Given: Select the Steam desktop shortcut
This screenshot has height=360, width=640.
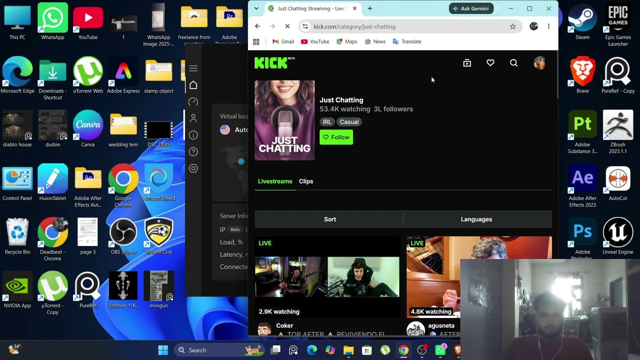Looking at the screenshot, I should click(582, 21).
